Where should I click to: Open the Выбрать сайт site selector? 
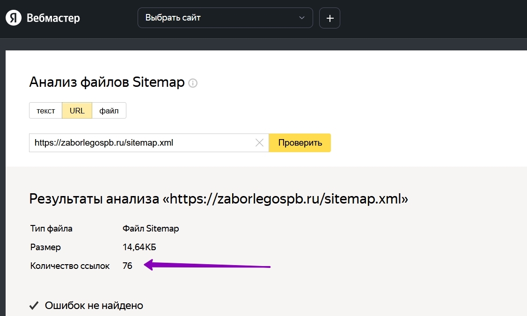(x=220, y=18)
